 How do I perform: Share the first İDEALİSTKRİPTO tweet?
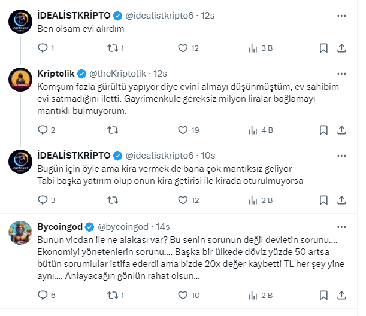[x=341, y=48]
